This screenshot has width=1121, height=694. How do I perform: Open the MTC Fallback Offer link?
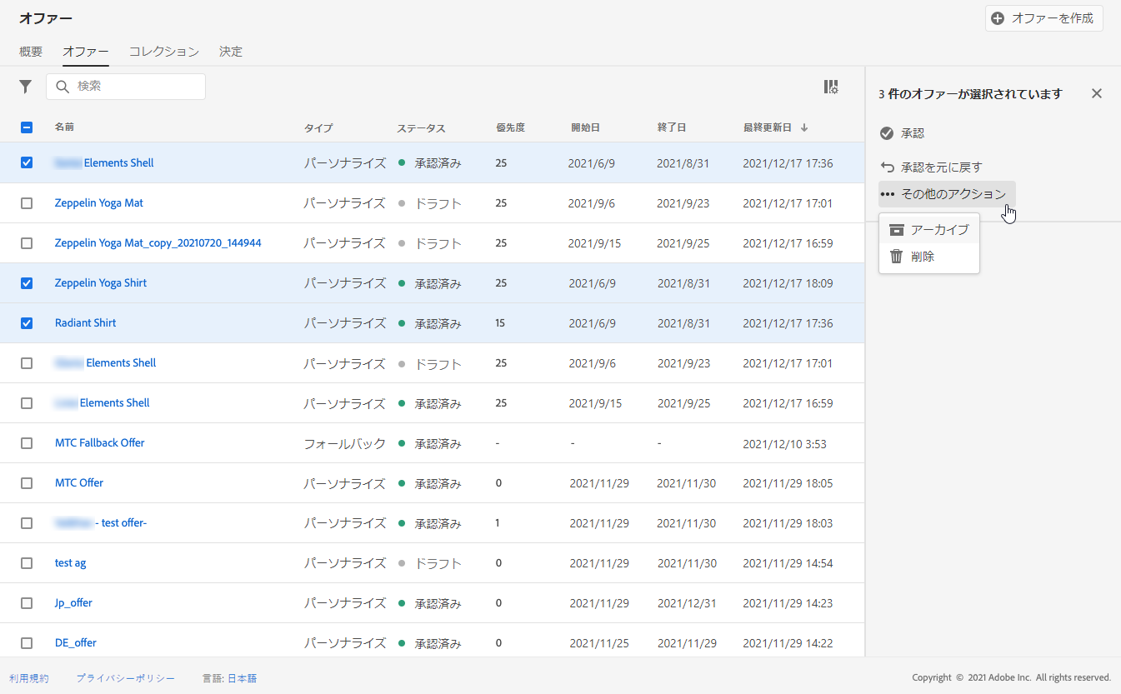(x=100, y=443)
